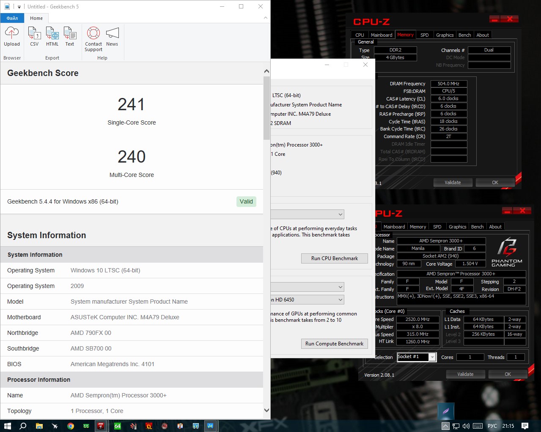Click OK in the upper CPU-Z window
Screen dimensions: 541x432
coord(495,182)
